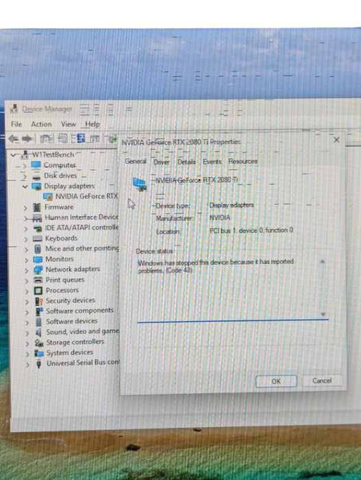Switch to the Resources tab
Viewport: 361px width, 480px height.
click(x=243, y=161)
